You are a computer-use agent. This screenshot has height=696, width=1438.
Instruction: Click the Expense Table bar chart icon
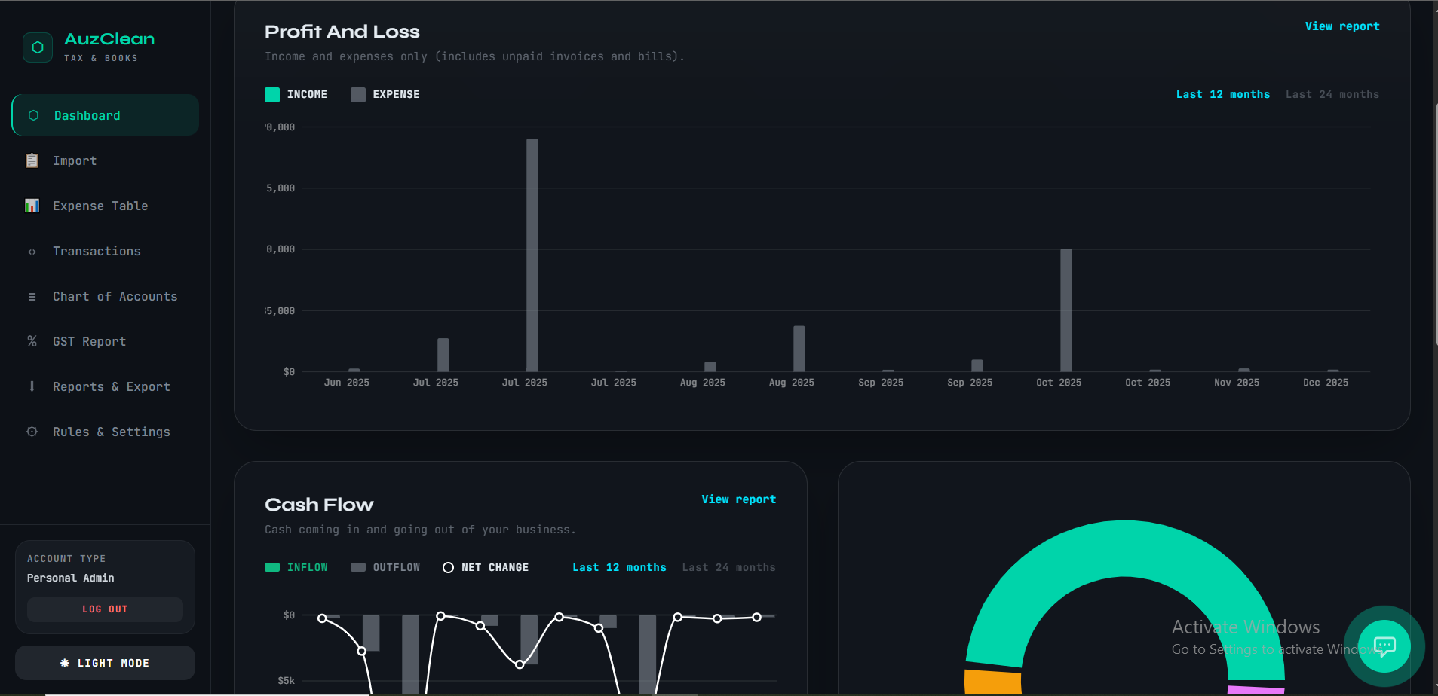[x=32, y=206]
